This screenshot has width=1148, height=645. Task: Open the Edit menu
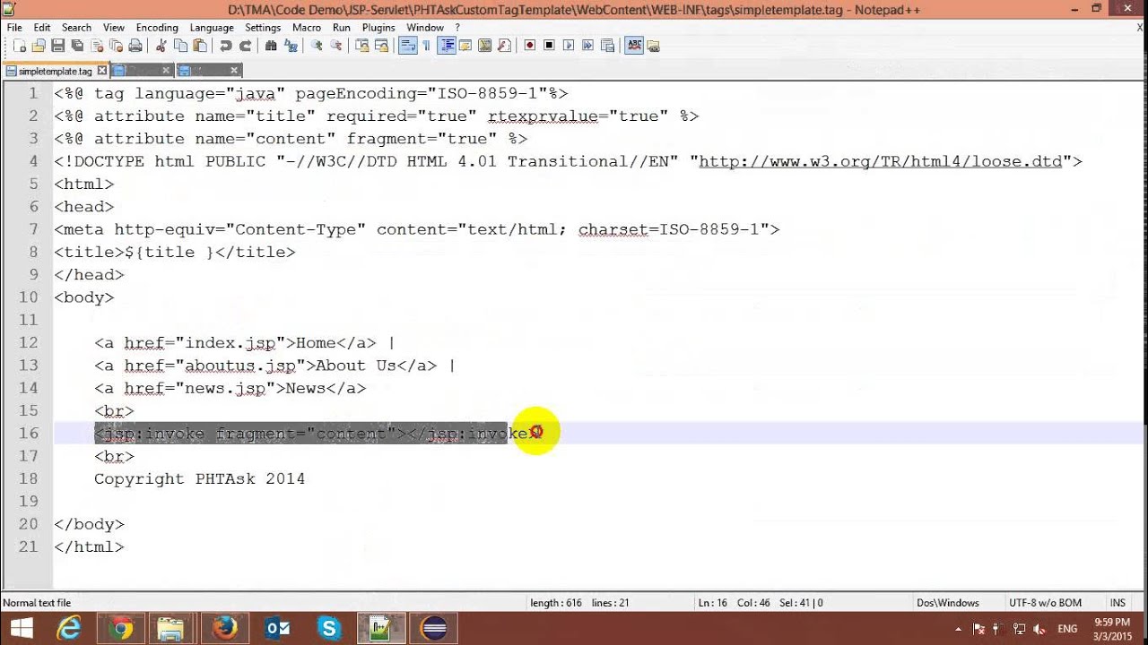42,28
